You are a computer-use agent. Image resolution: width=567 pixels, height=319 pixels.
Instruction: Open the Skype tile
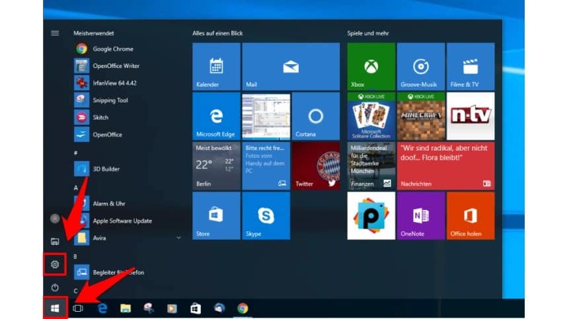(x=266, y=216)
